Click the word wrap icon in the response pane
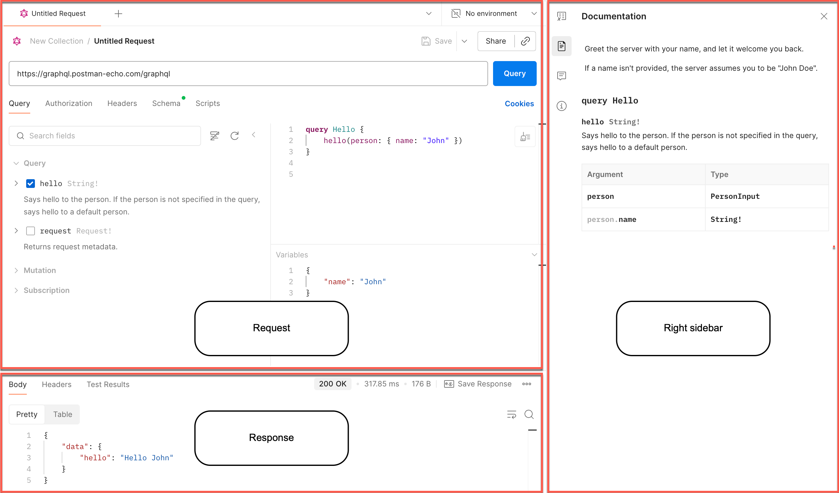 pos(512,414)
